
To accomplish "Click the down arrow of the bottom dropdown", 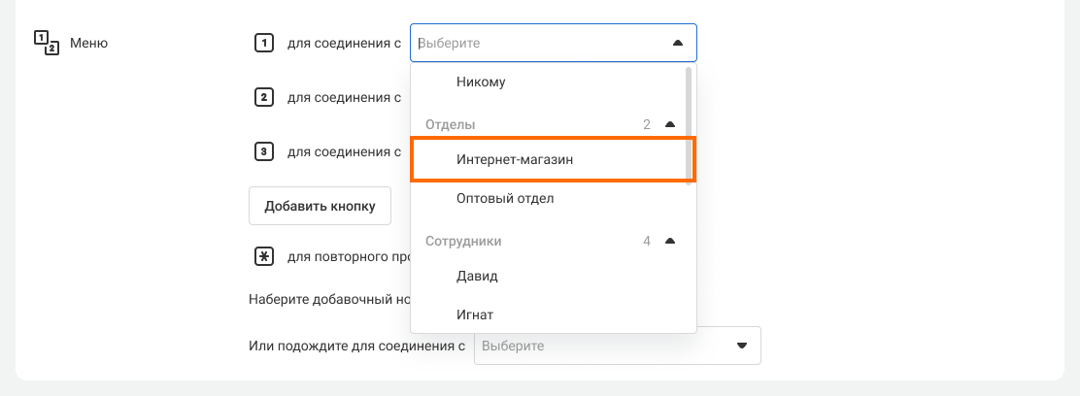I will 742,346.
